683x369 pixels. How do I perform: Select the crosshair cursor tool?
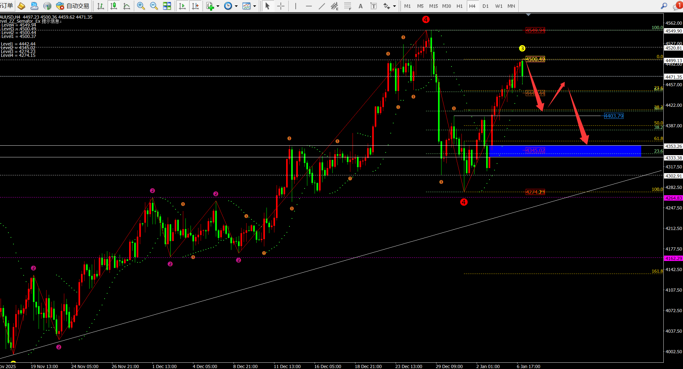click(281, 6)
